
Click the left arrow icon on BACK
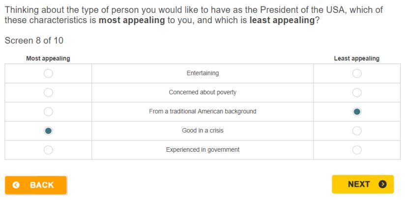16,185
